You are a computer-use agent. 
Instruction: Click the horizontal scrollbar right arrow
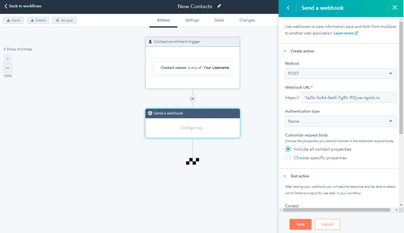pos(397,210)
